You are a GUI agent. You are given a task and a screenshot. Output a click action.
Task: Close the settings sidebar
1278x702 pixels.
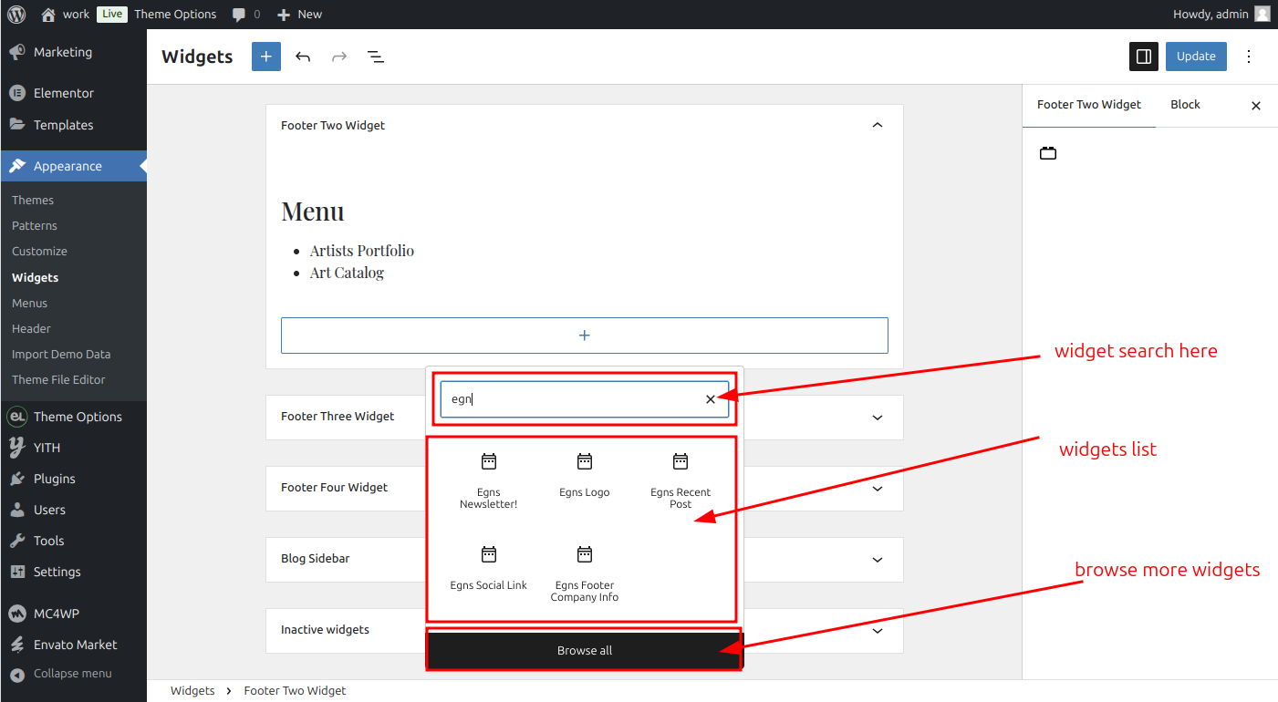[1256, 106]
